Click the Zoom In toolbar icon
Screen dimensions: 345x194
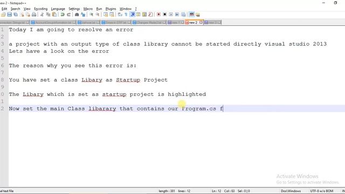91,15
